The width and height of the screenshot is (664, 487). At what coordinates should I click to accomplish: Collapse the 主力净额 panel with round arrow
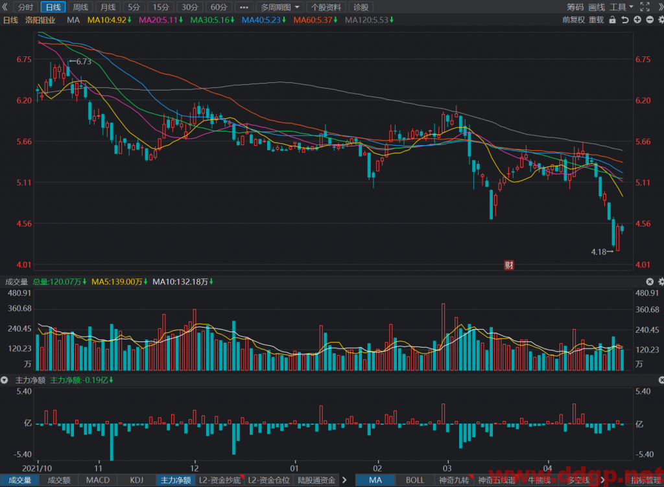5,380
